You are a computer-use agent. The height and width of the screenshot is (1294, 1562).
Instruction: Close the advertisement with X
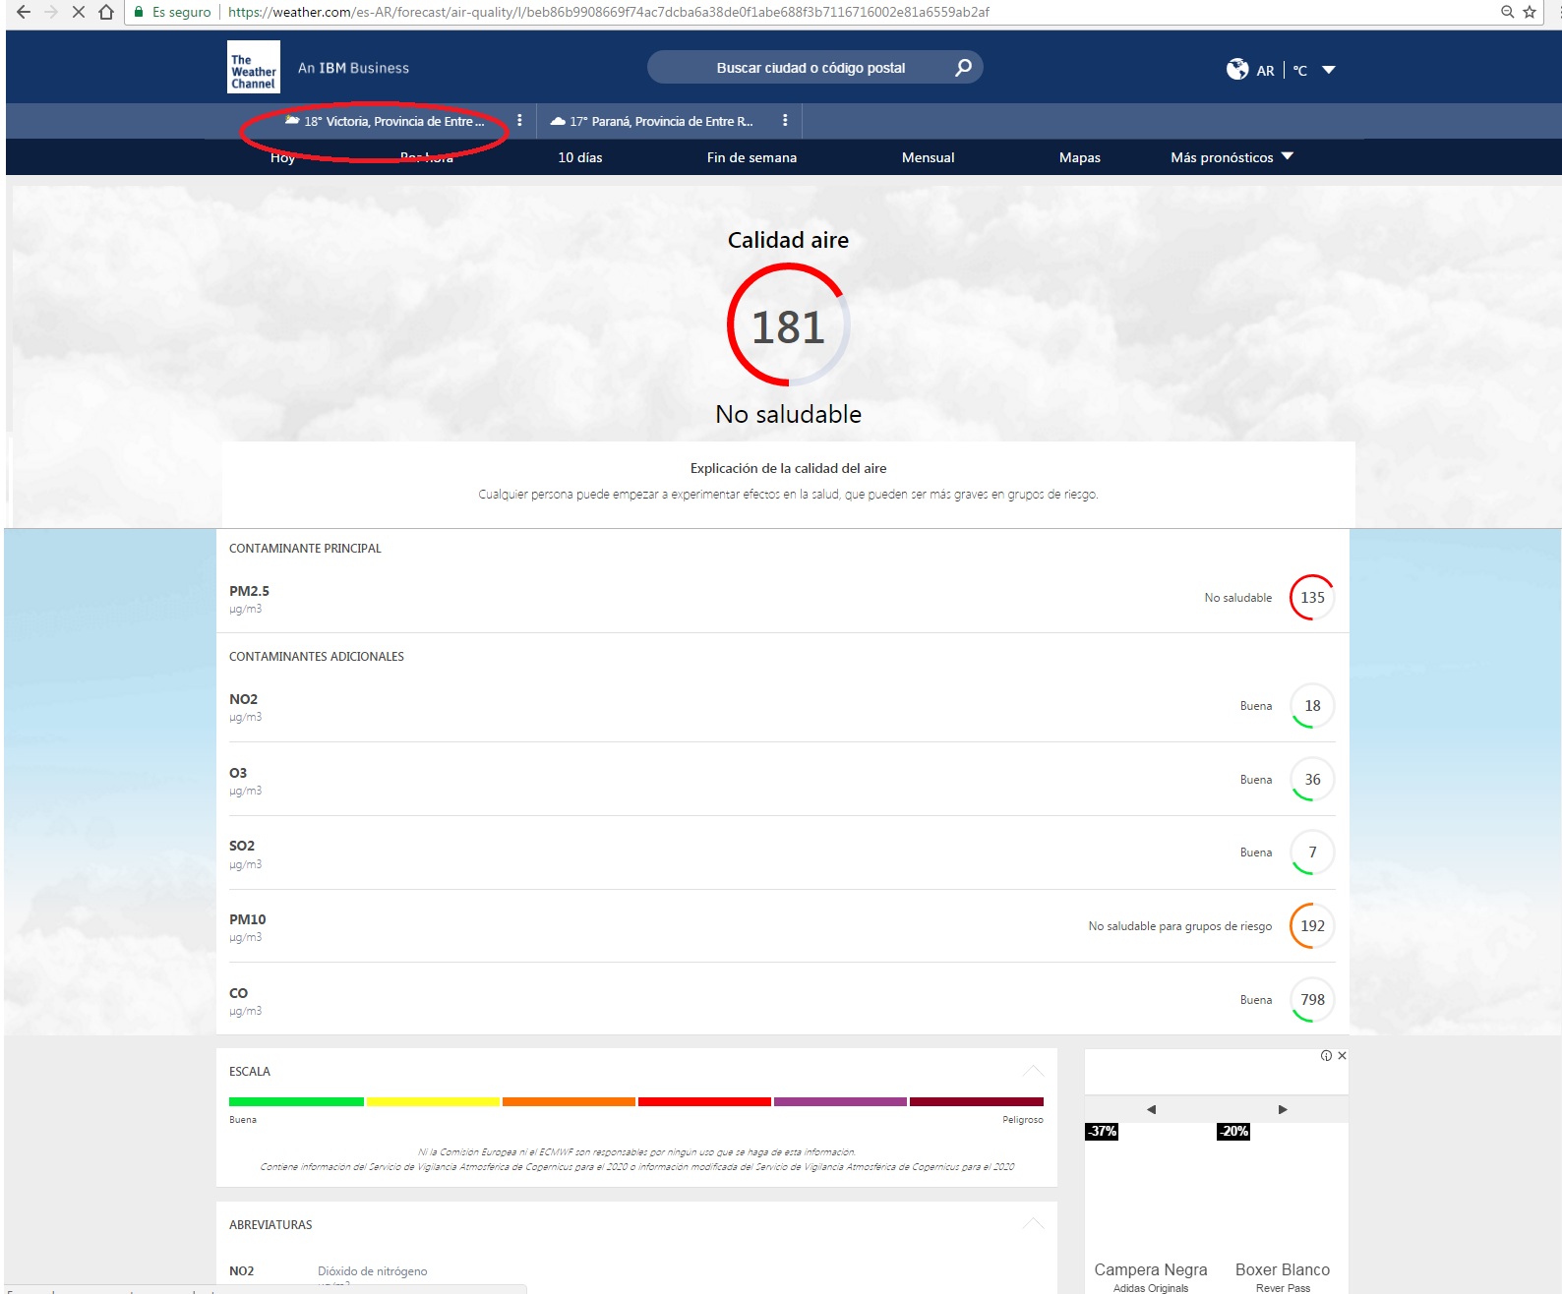(1342, 1055)
